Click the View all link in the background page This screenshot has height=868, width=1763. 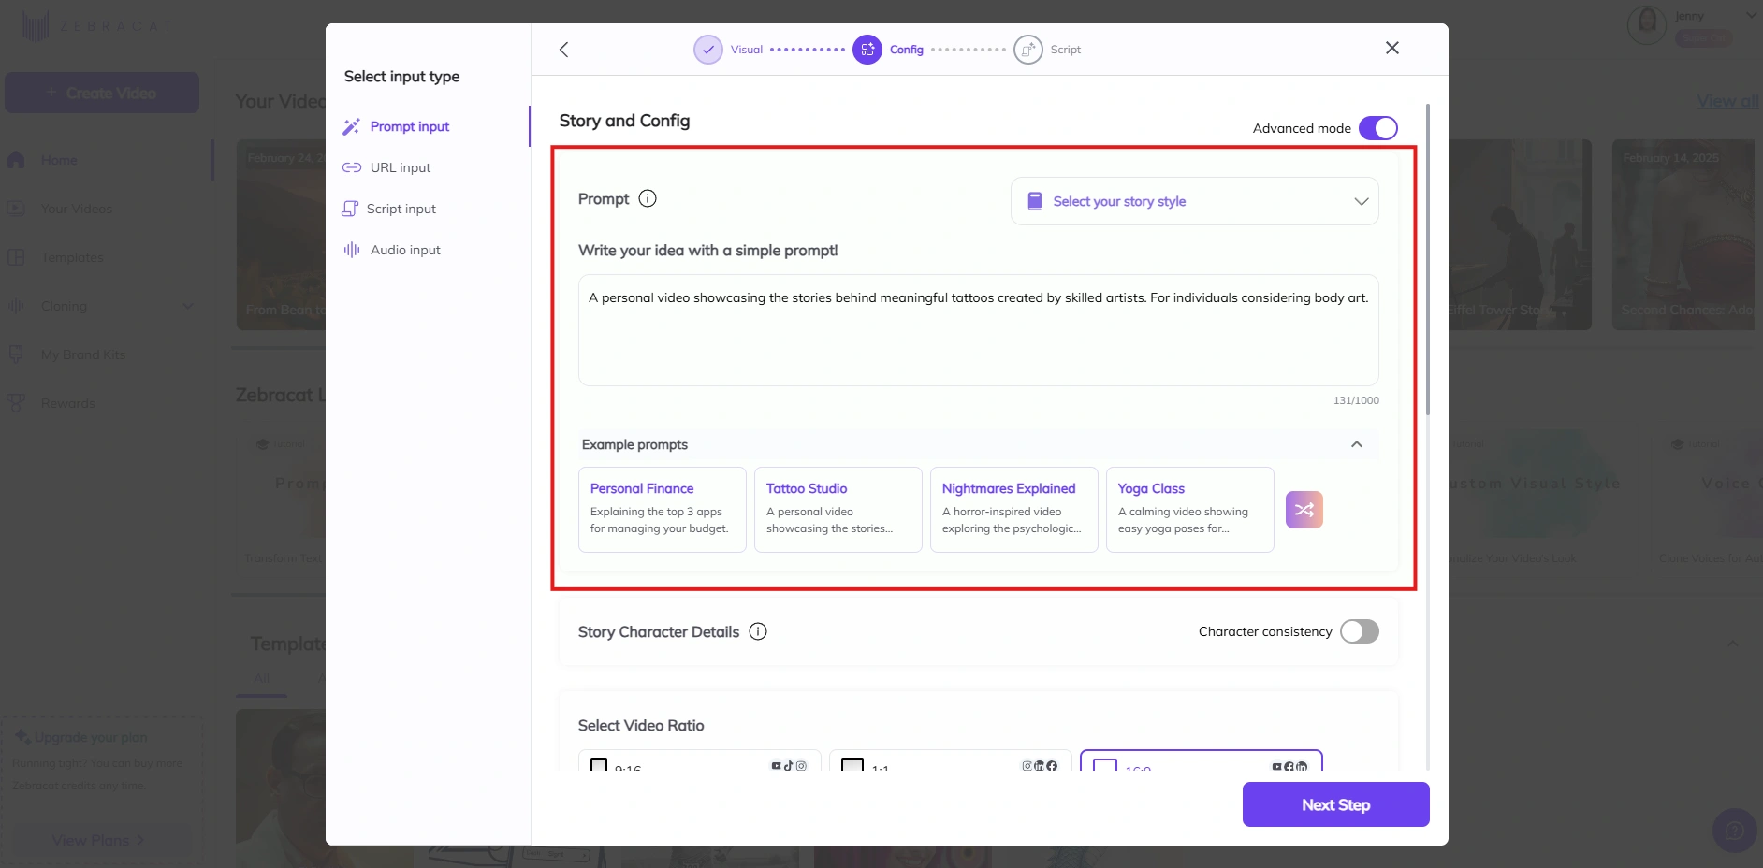(x=1727, y=101)
